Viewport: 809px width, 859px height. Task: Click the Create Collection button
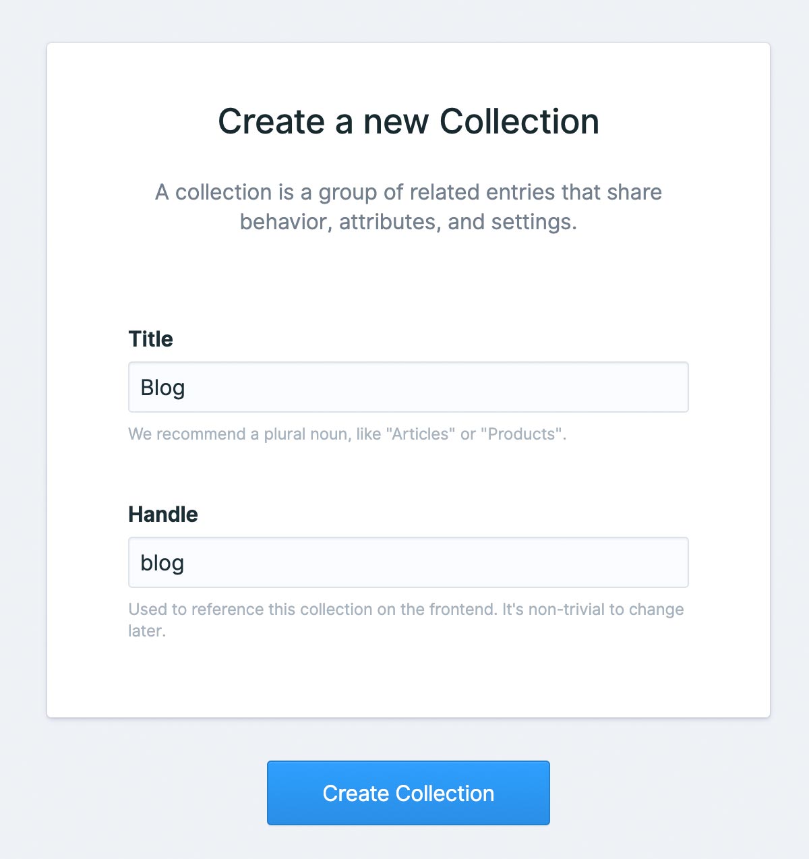tap(408, 793)
